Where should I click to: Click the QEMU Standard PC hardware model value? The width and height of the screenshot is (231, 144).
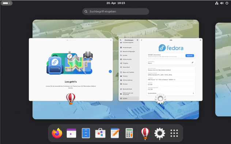160,75
